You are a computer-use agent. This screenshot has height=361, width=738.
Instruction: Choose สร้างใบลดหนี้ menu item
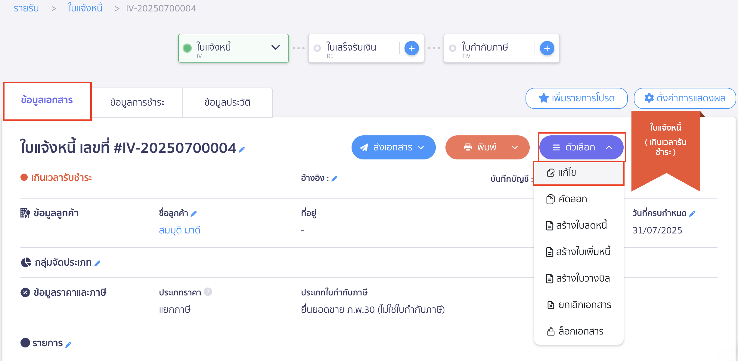coord(578,225)
